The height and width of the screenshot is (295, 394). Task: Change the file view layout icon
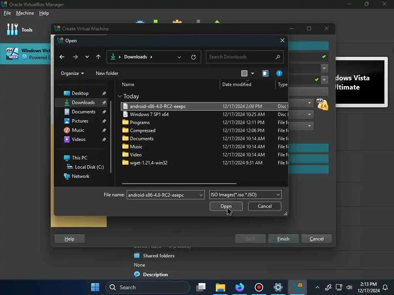pyautogui.click(x=244, y=73)
